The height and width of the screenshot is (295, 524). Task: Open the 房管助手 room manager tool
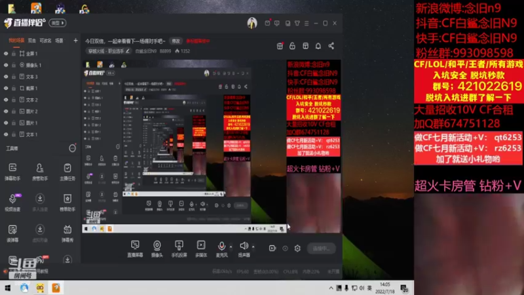[40, 172]
